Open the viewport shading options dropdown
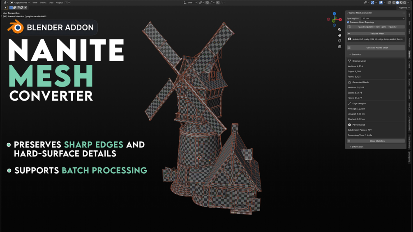 tap(408, 2)
